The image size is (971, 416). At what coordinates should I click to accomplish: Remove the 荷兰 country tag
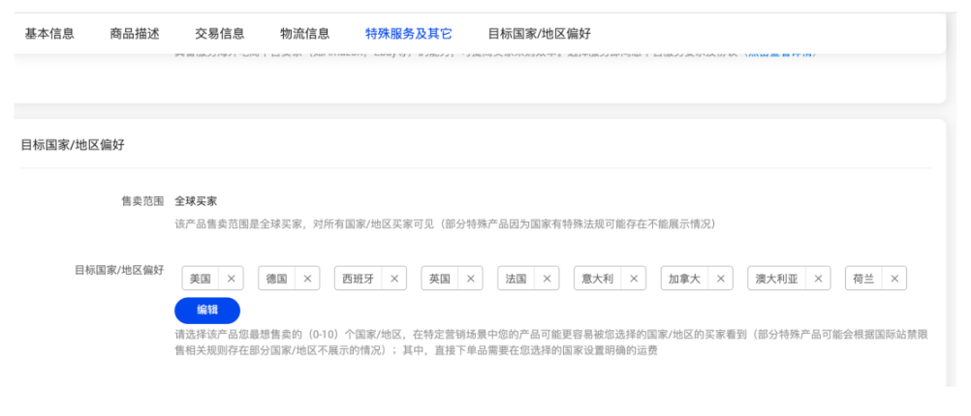[x=894, y=279]
